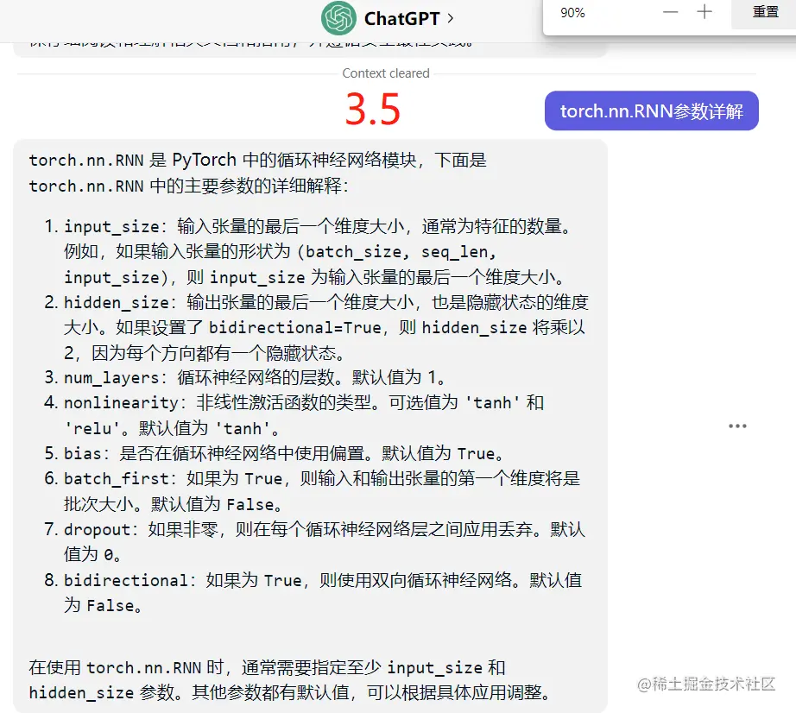This screenshot has width=796, height=713.
Task: Click the nonlinearity parameter list item
Action: (294, 415)
